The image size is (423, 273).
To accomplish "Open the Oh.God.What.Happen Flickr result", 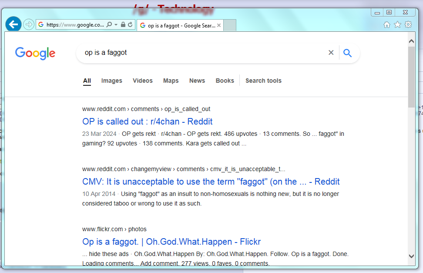I will click(171, 242).
